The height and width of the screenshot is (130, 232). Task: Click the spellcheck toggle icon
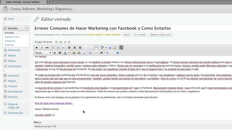102,48
